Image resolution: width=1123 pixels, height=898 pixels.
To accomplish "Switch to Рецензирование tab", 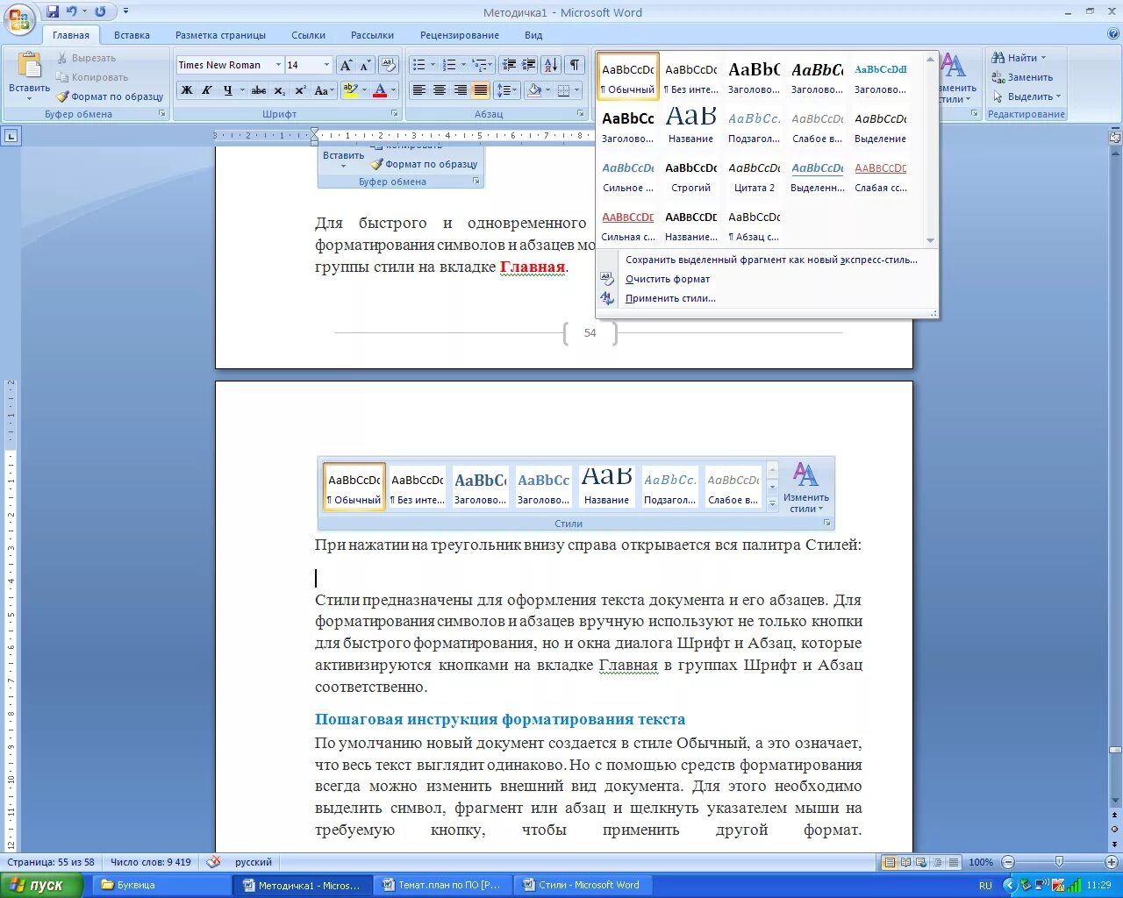I will click(x=459, y=35).
